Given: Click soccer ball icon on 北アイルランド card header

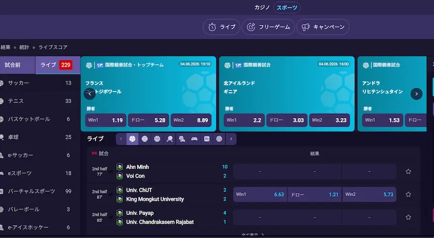Looking at the screenshot, I should (227, 65).
